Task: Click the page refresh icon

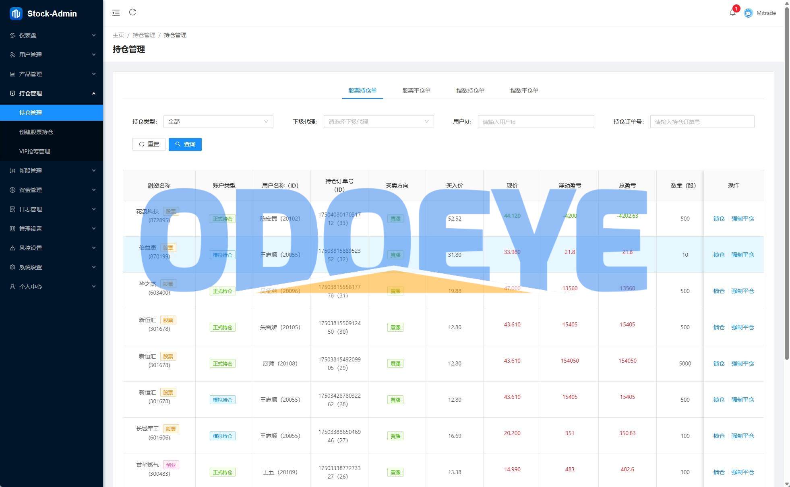Action: (x=132, y=12)
